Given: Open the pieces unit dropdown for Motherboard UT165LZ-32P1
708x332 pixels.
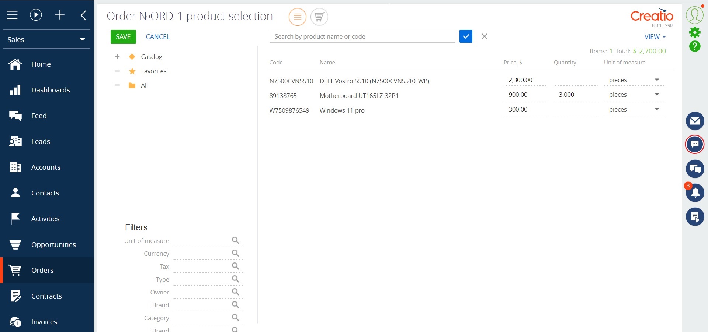Looking at the screenshot, I should coord(656,95).
